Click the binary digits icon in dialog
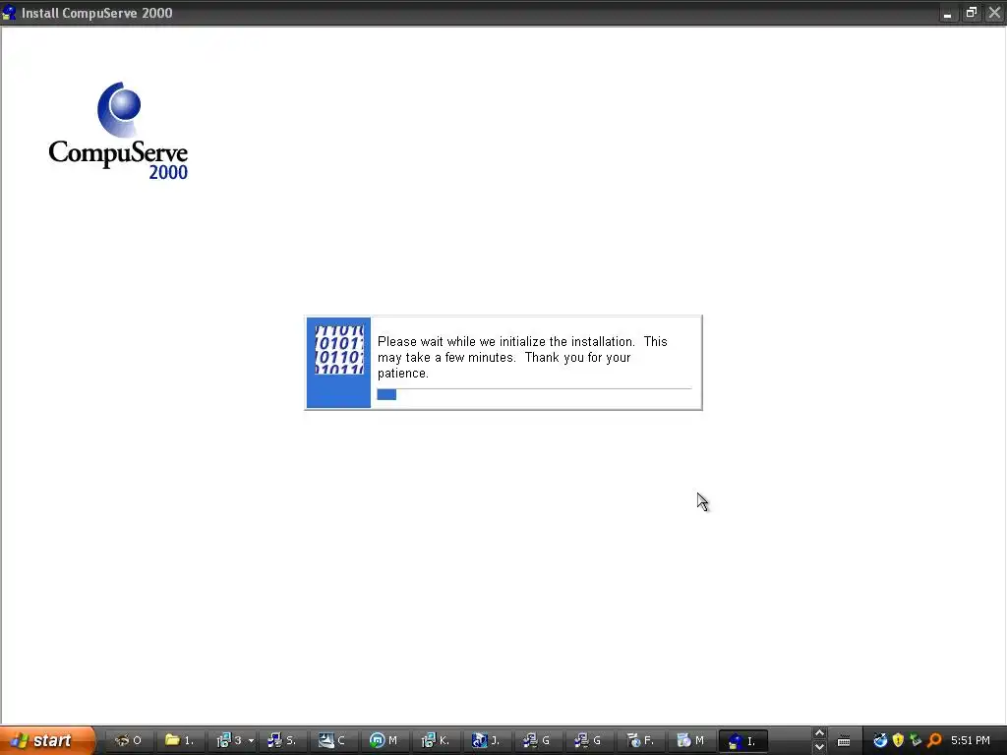 tap(339, 350)
